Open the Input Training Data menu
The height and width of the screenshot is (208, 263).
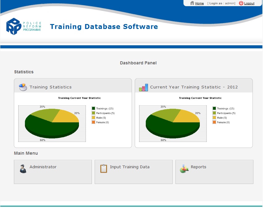tap(134, 172)
